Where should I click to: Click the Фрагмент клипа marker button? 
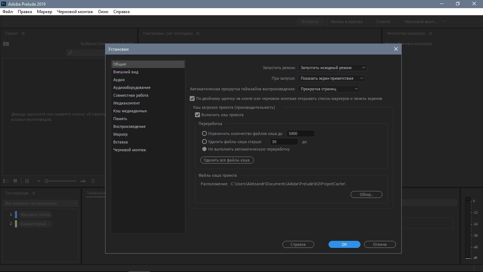pos(36,215)
